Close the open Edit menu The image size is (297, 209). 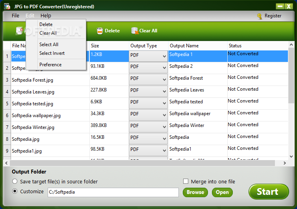(30, 15)
